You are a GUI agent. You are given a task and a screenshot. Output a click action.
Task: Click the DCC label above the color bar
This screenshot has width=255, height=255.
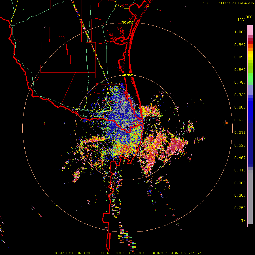pyautogui.click(x=249, y=17)
